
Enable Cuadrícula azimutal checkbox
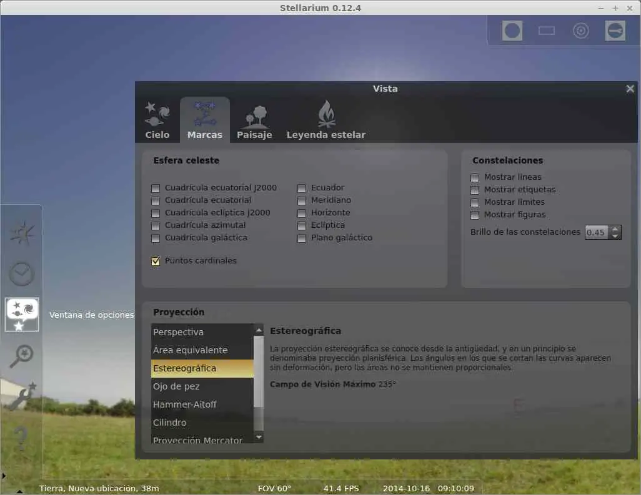pos(156,226)
